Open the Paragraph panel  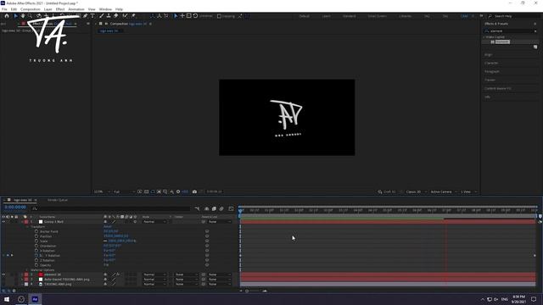492,71
